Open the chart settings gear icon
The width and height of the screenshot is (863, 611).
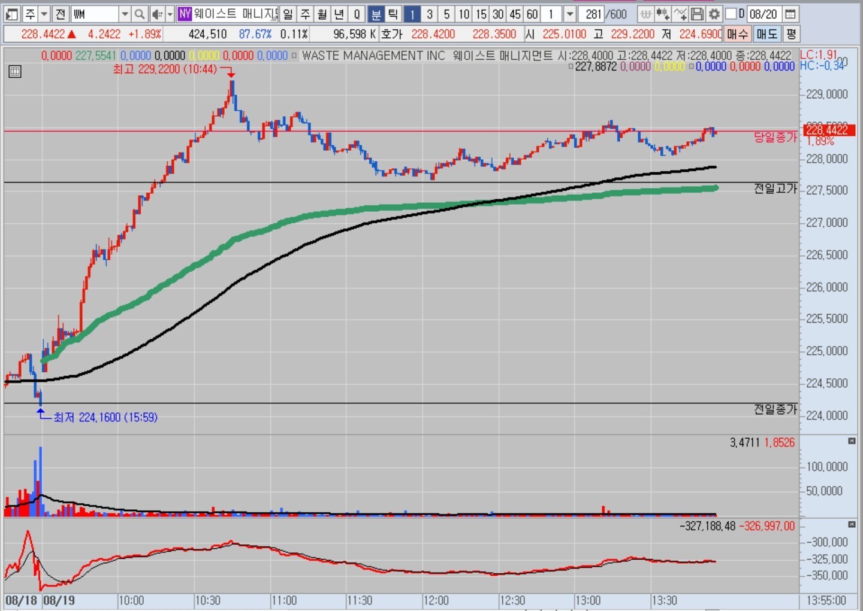714,14
